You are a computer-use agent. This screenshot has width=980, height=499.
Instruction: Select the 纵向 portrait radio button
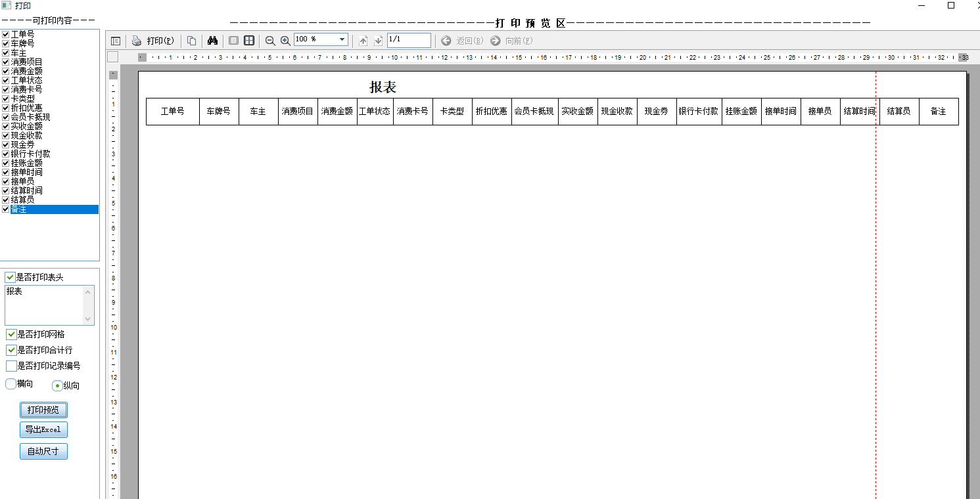(57, 385)
